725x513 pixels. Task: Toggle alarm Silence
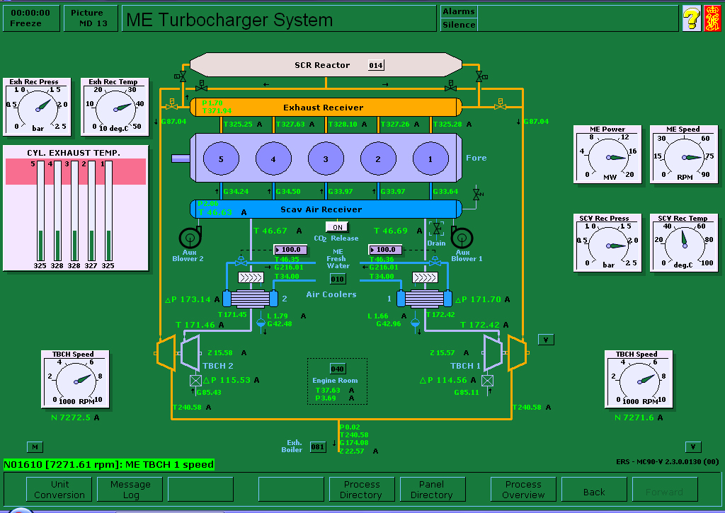point(459,25)
